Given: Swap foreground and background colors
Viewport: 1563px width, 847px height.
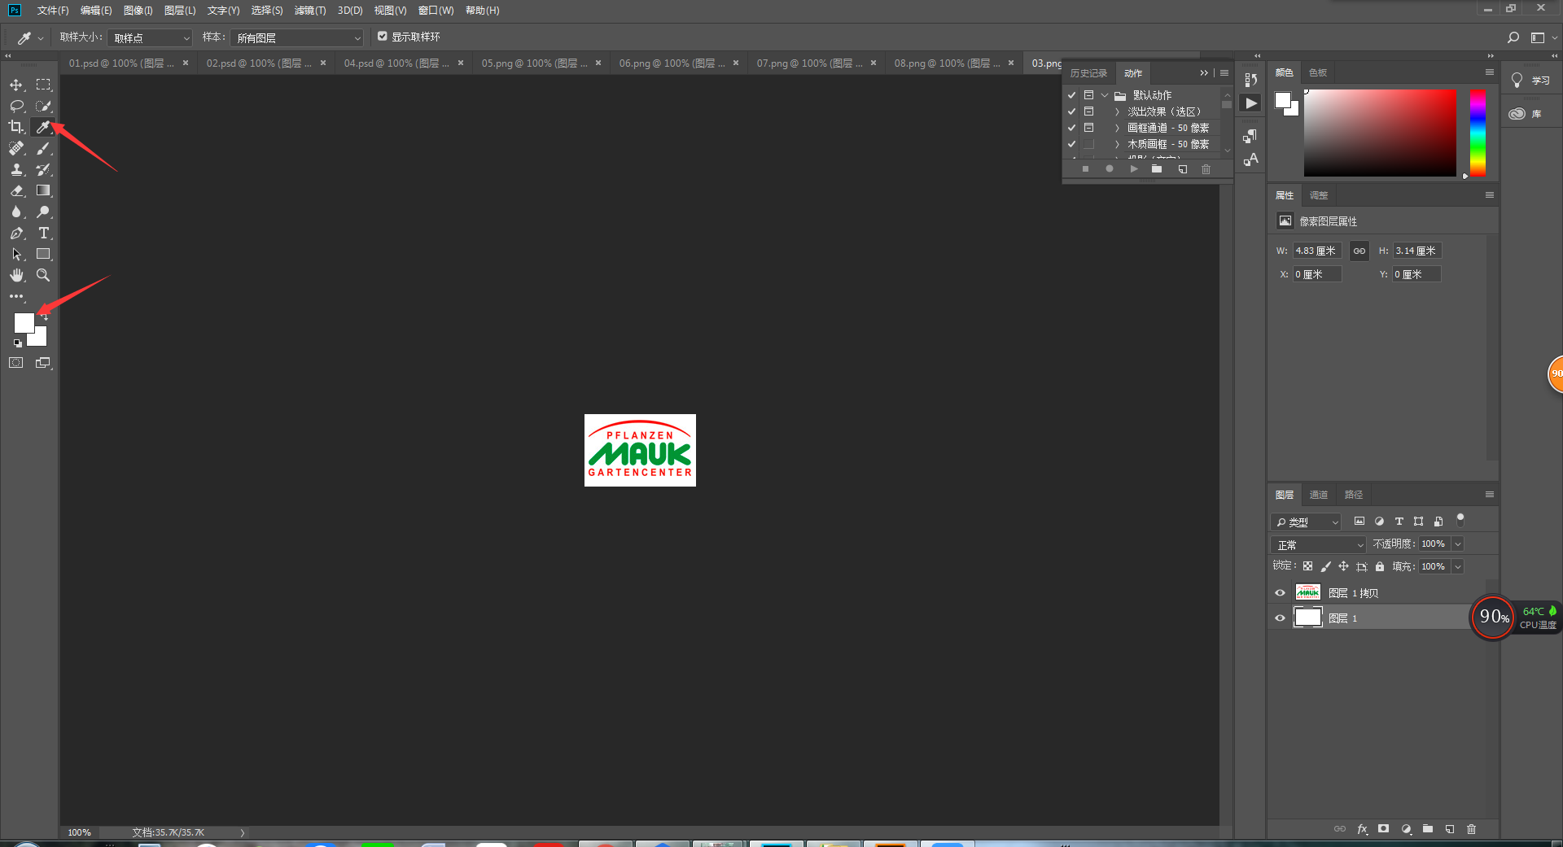Looking at the screenshot, I should tap(46, 317).
